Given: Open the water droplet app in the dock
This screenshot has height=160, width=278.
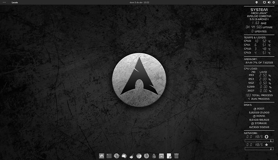Looking at the screenshot, I should 154,156.
